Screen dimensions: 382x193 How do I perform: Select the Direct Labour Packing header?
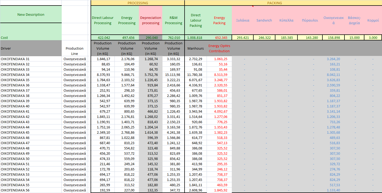196,20
